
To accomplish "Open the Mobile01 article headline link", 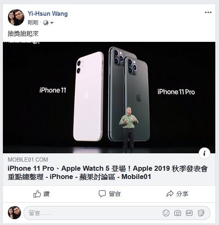I will click(x=107, y=172).
